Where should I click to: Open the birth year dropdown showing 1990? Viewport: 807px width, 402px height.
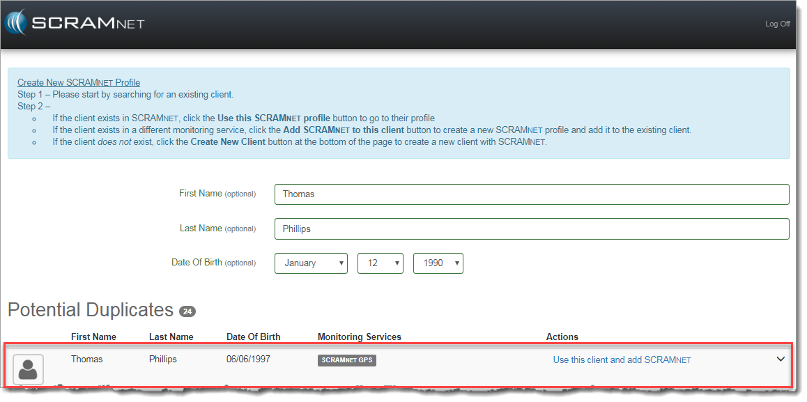[438, 263]
